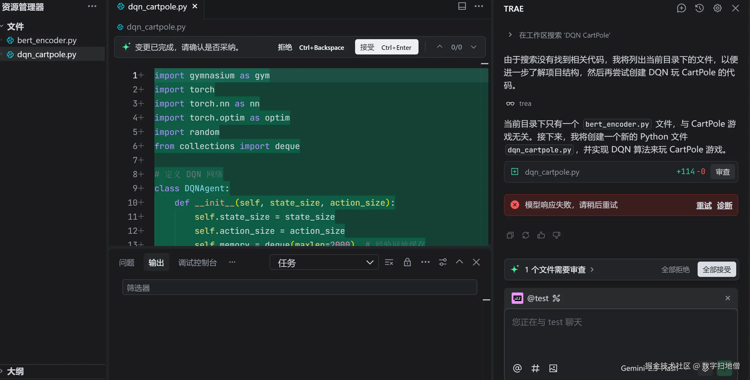This screenshot has width=750, height=380.
Task: Expand the 大纲 outline section
Action: coord(15,371)
